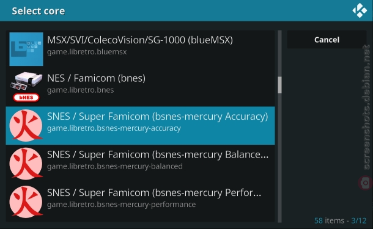Click the red bNES label badge
Image resolution: width=373 pixels, height=229 pixels.
coord(26,97)
